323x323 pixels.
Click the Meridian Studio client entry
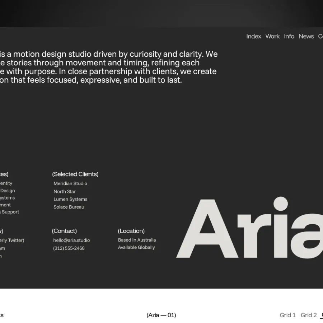[x=70, y=183]
